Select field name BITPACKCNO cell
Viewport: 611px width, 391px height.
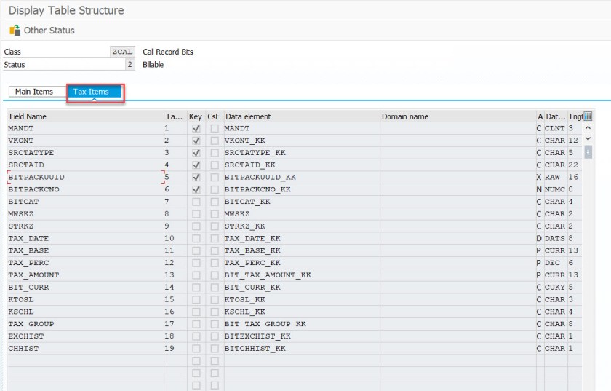point(85,189)
